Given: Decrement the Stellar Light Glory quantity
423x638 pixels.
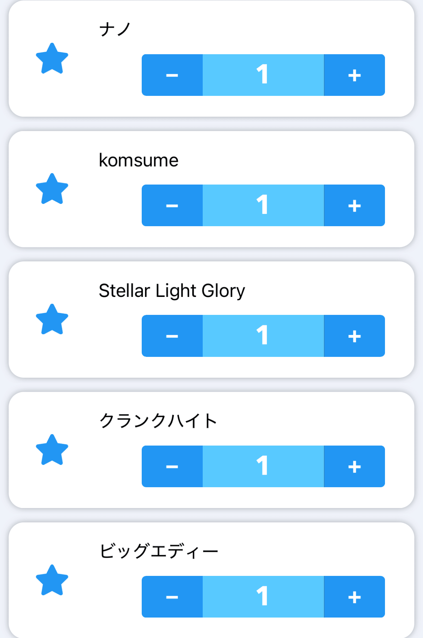Looking at the screenshot, I should 172,336.
